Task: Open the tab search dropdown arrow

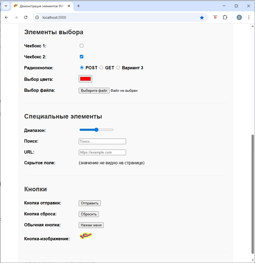Action: pyautogui.click(x=6, y=6)
